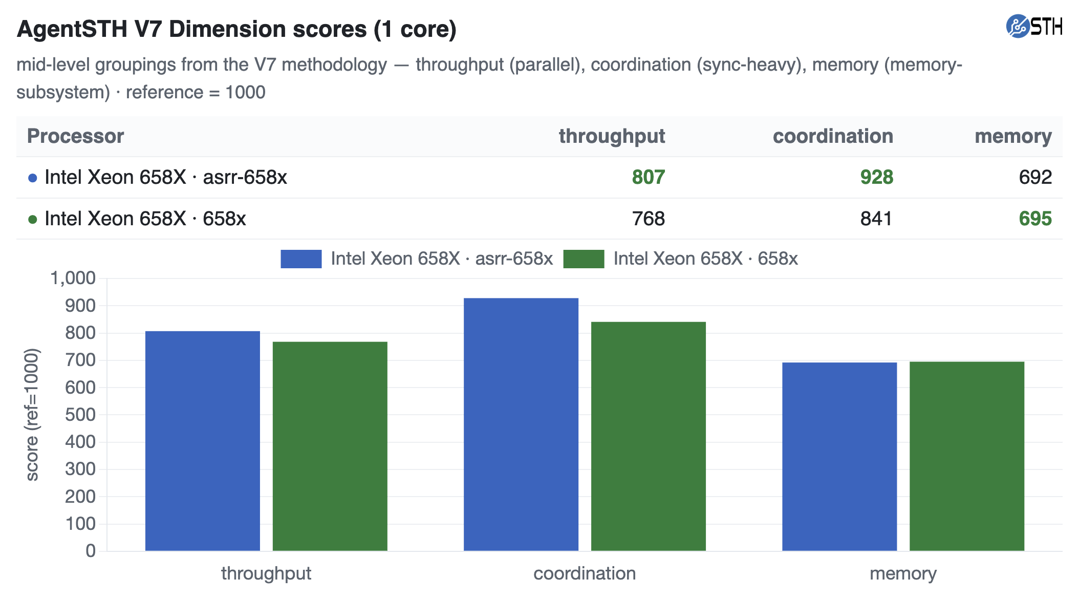Image resolution: width=1079 pixels, height=600 pixels.
Task: Select the green throughput bar
Action: 330,446
